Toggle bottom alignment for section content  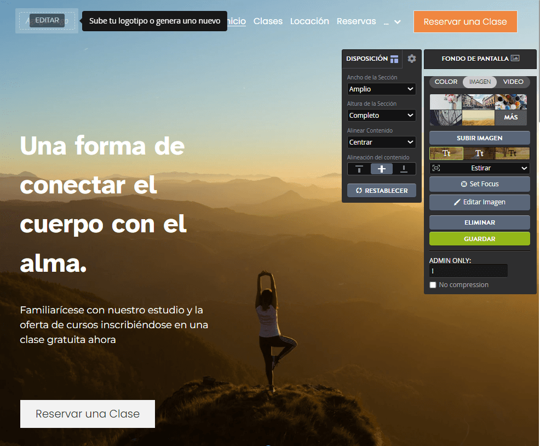pyautogui.click(x=404, y=169)
